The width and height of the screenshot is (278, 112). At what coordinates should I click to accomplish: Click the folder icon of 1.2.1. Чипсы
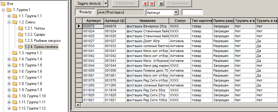[x=21, y=28]
